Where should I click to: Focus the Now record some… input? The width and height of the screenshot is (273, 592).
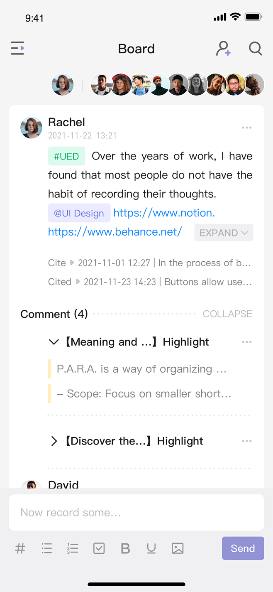136,512
